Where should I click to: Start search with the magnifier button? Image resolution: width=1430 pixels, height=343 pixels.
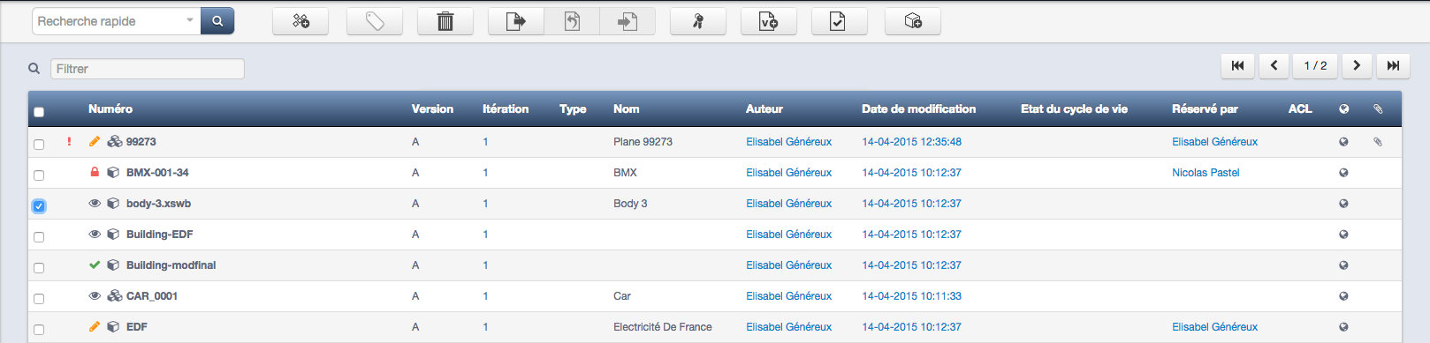(217, 21)
